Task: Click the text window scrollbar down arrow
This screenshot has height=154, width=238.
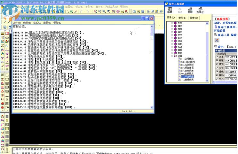Action: coord(152,107)
